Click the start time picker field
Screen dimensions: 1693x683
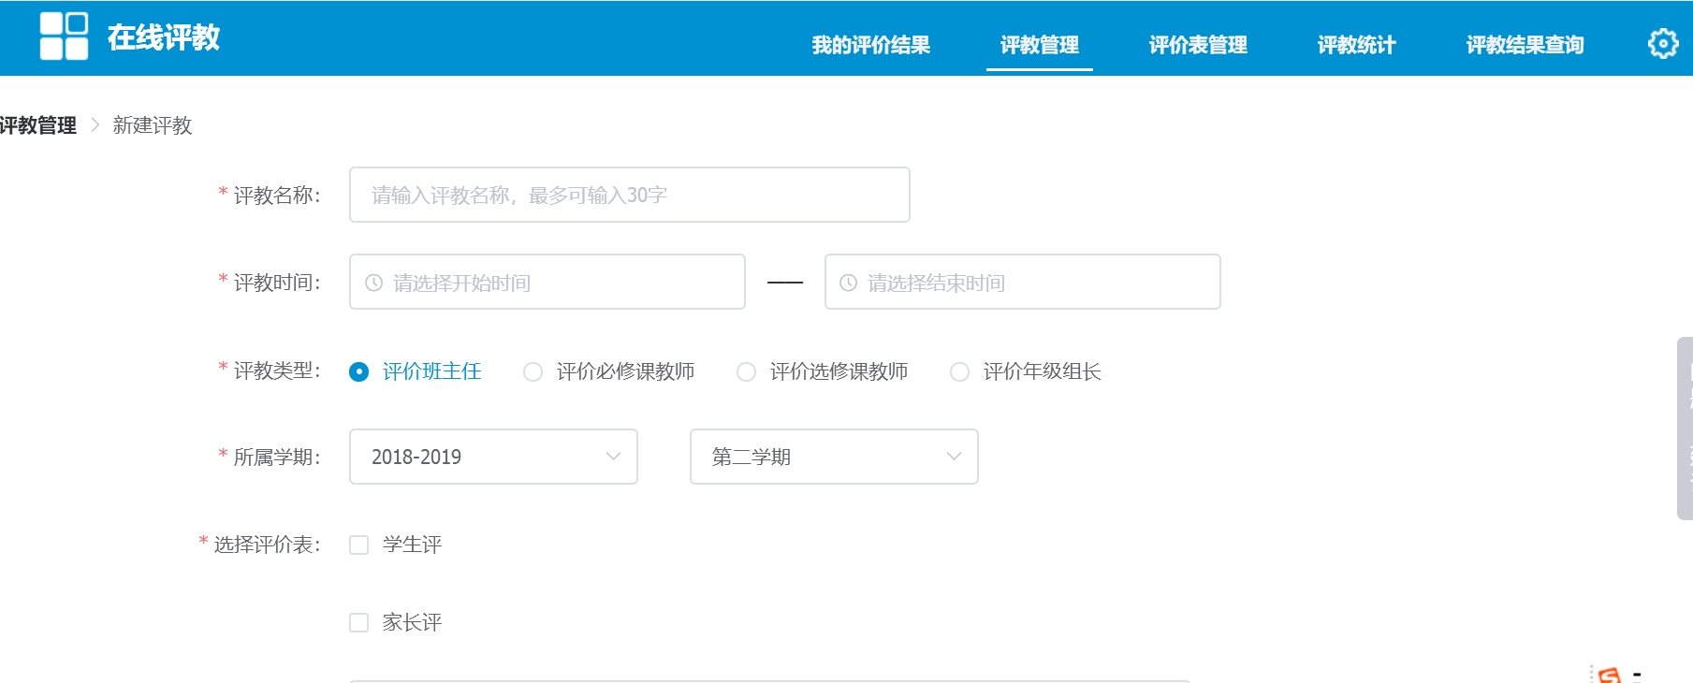point(547,282)
